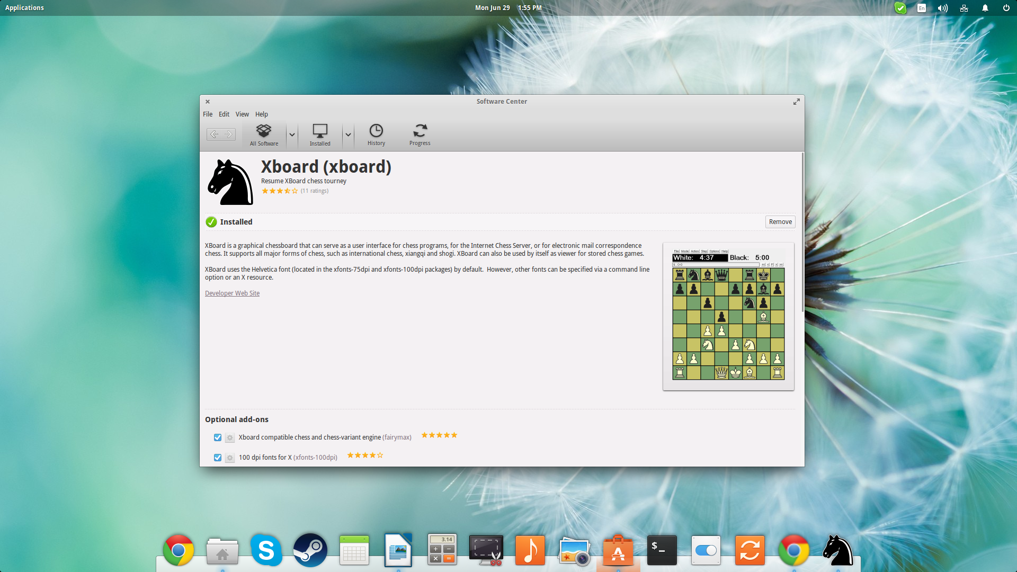
Task: Select the Terminal icon in taskbar
Action: [662, 551]
